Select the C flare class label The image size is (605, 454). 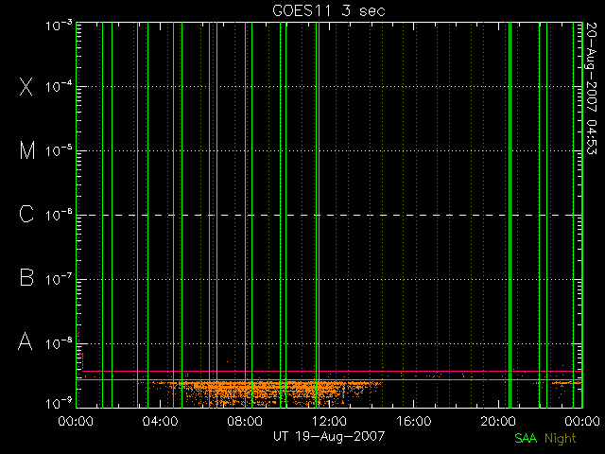click(26, 214)
